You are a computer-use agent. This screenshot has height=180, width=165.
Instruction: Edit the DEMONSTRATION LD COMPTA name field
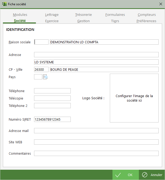coord(104,42)
